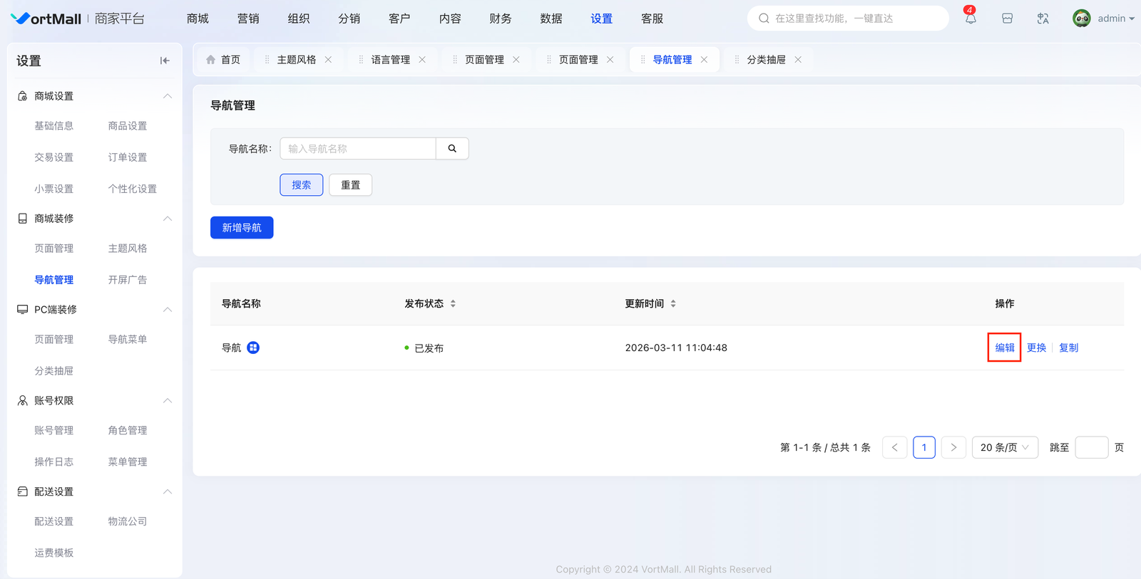1141x579 pixels.
Task: Open 运费模板 in sidebar
Action: (x=54, y=553)
